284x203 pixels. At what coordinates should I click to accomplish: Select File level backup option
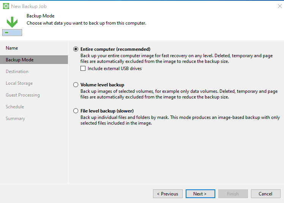[76, 111]
